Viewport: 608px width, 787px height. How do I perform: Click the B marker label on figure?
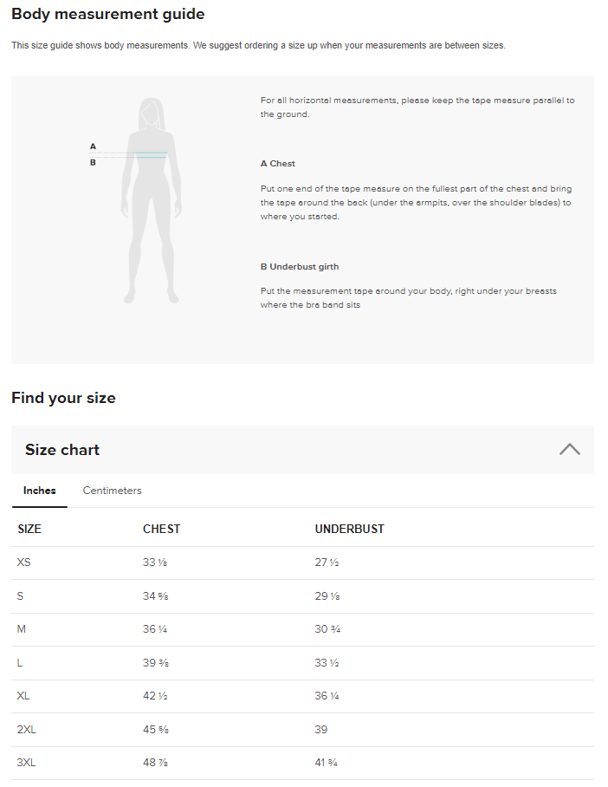click(x=93, y=162)
